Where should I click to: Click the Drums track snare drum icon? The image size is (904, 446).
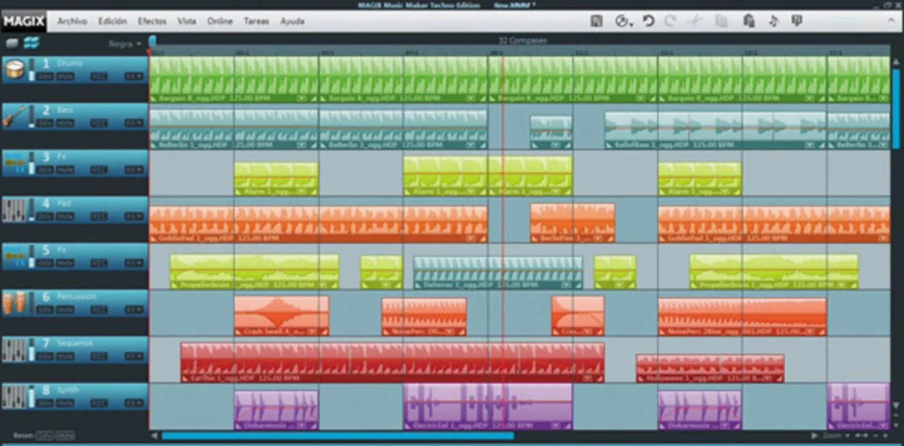pos(14,70)
